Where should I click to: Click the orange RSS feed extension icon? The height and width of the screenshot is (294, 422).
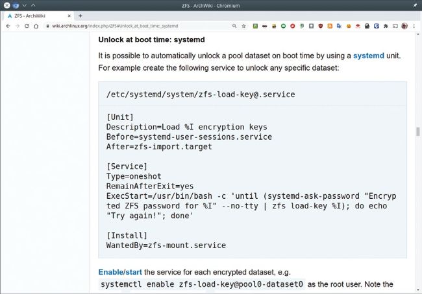pyautogui.click(x=330, y=26)
